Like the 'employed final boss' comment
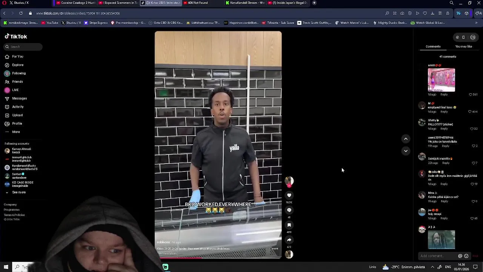483x272 pixels. tap(470, 112)
